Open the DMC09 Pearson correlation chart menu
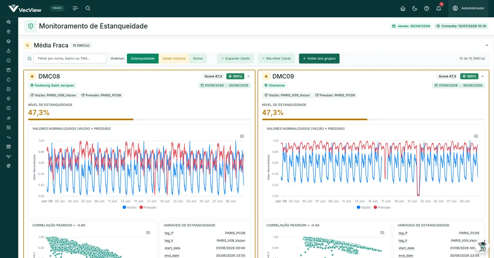 [x=382, y=233]
